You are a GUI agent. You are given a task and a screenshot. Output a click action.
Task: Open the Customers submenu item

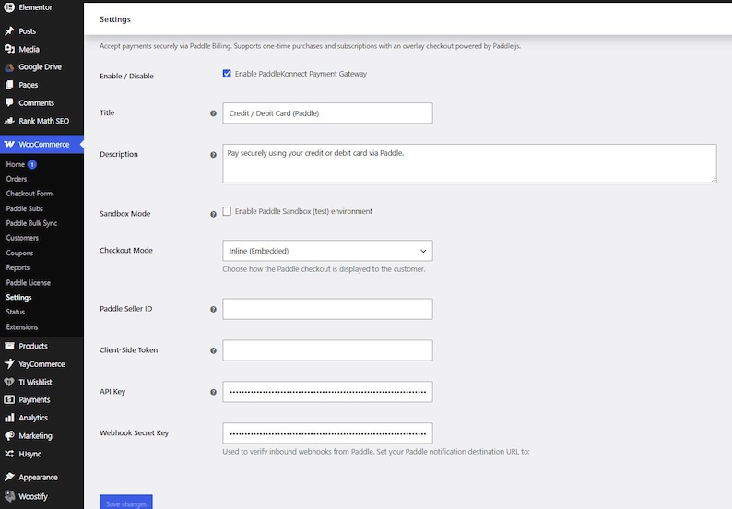[x=22, y=238]
